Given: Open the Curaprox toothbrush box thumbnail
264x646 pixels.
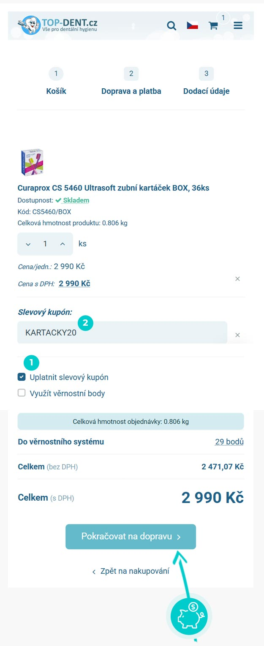Looking at the screenshot, I should pyautogui.click(x=32, y=162).
